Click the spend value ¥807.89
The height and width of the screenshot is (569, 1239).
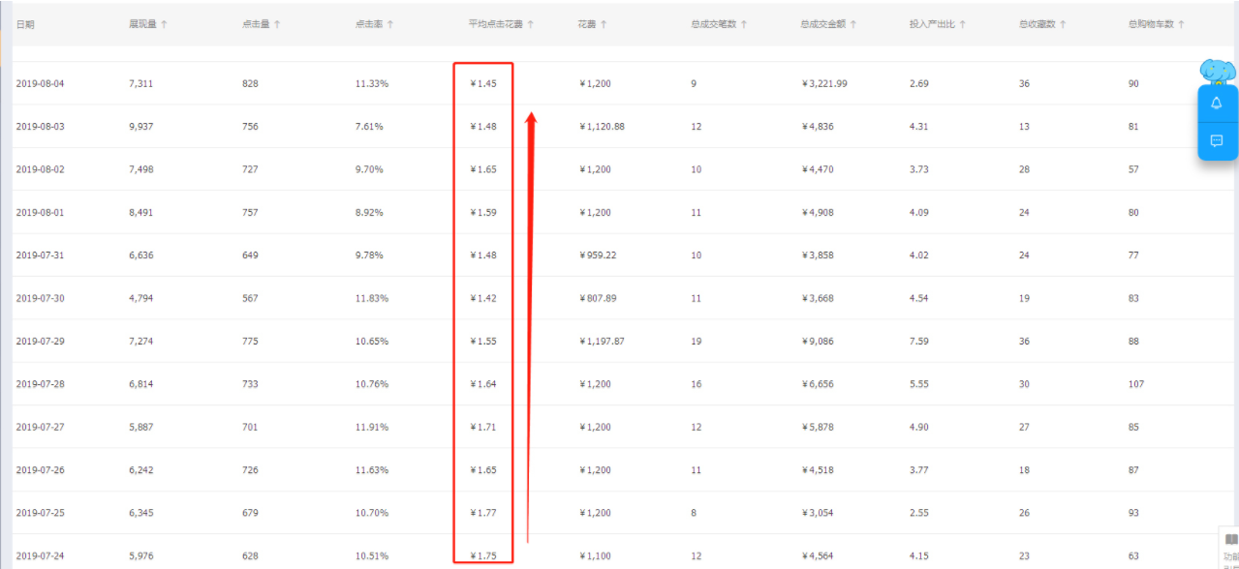coord(598,298)
